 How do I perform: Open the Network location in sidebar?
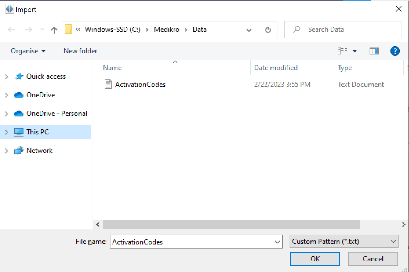click(39, 151)
